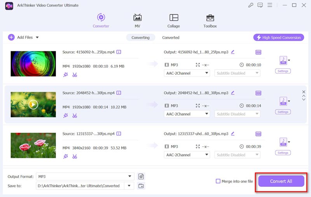Show the Converted list tab
Image resolution: width=311 pixels, height=197 pixels.
point(171,37)
